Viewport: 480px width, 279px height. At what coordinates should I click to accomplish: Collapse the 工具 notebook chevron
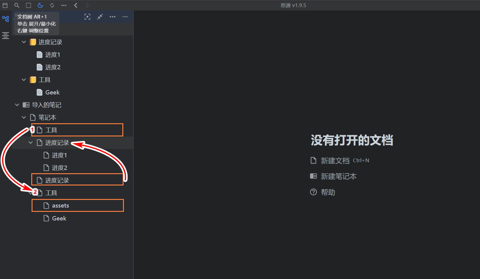[x=24, y=79]
